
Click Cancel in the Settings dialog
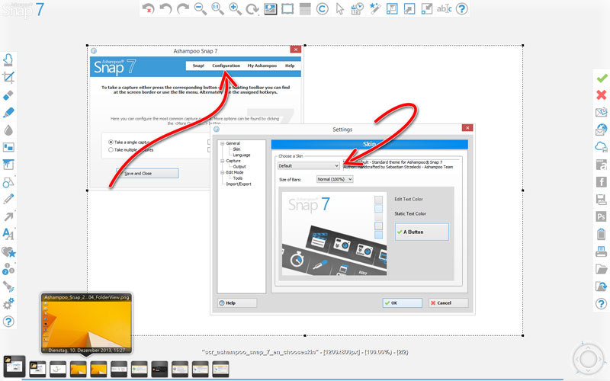448,303
